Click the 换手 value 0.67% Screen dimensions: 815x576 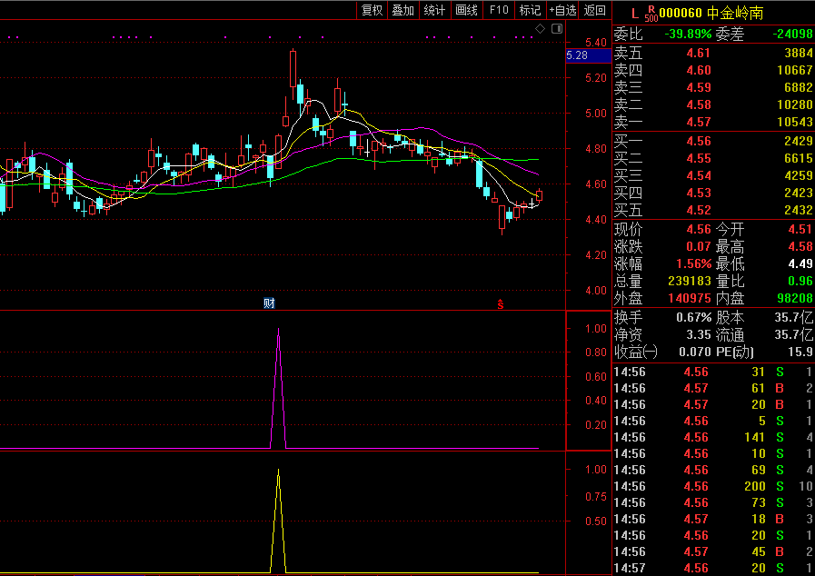[x=694, y=317]
